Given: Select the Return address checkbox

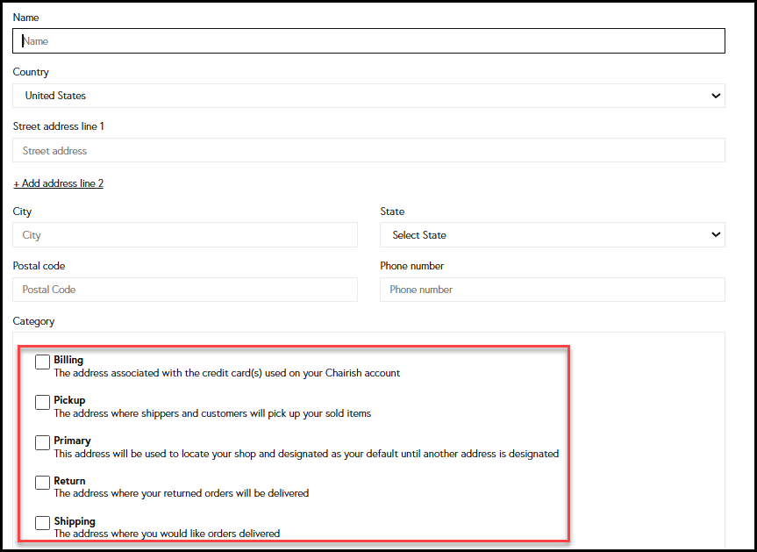Looking at the screenshot, I should point(42,483).
